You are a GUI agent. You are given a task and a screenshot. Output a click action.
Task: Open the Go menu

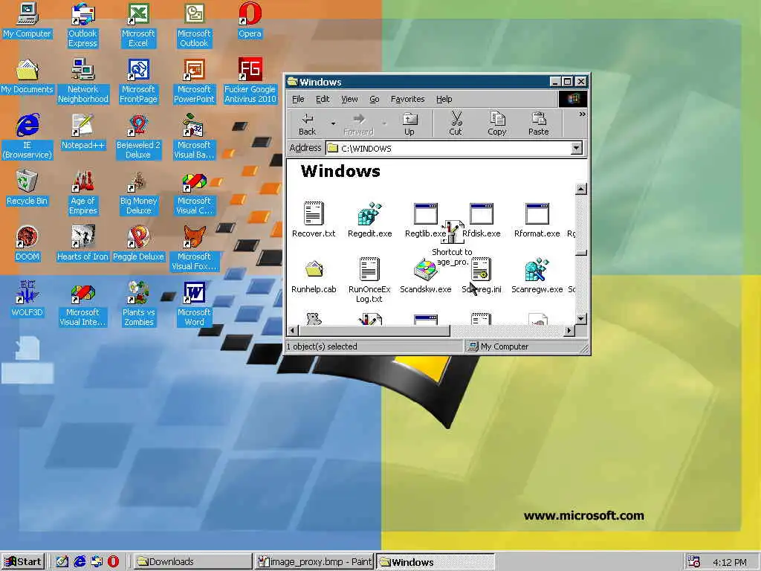(375, 99)
